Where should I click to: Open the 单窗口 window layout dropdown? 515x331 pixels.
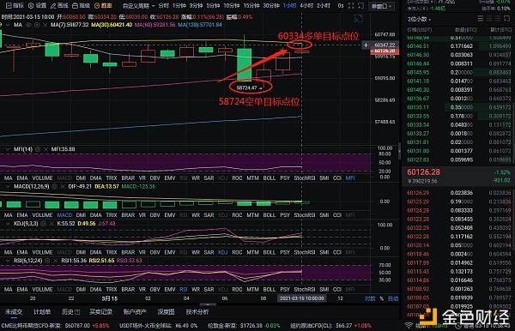(381, 6)
